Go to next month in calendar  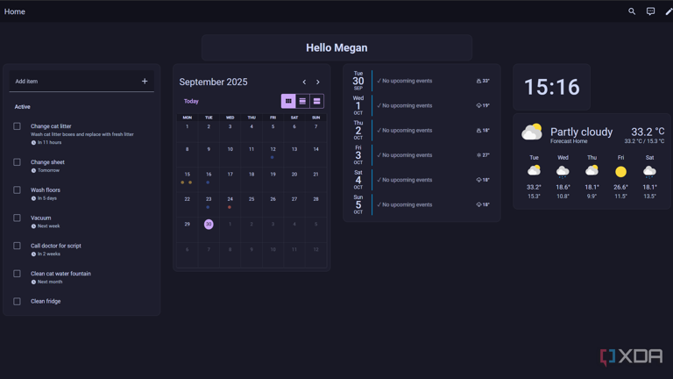pos(317,82)
